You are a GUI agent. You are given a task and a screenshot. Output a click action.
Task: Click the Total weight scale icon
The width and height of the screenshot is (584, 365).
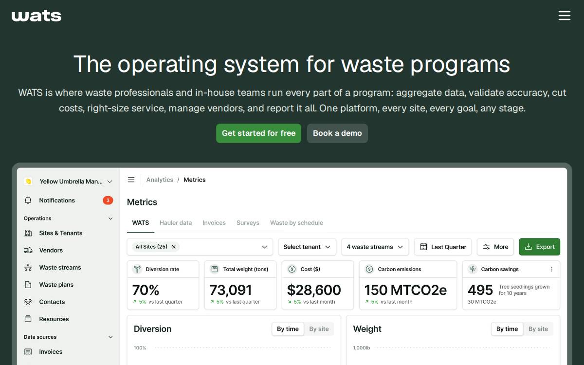click(214, 269)
